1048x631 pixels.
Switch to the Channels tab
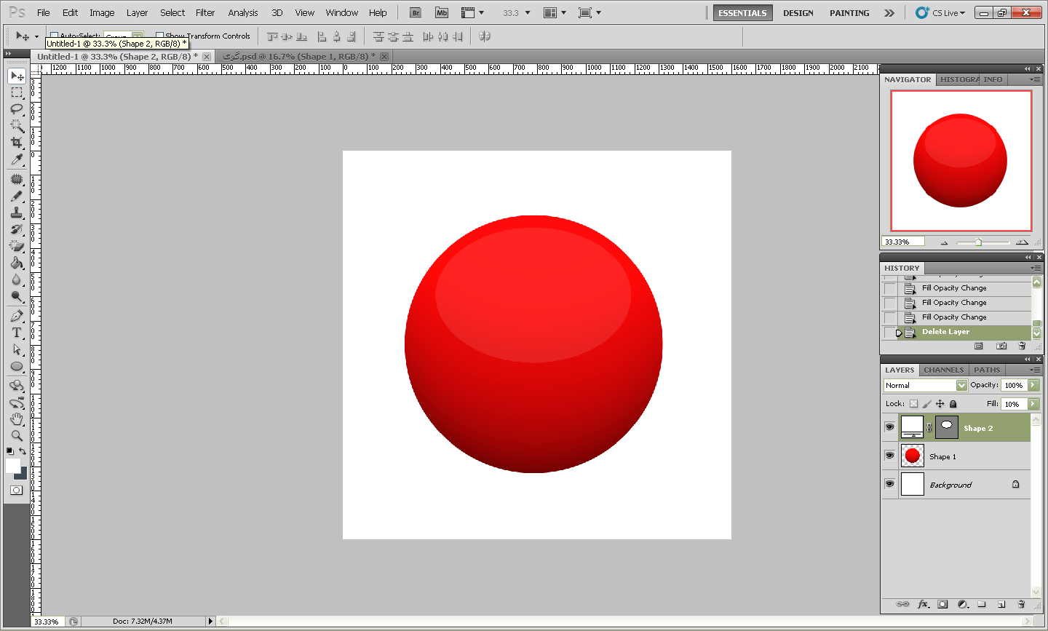click(943, 370)
